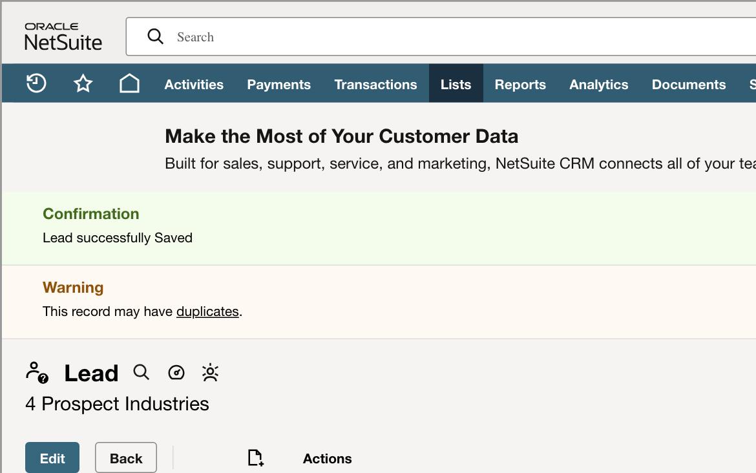Click the lead person icon with question mark

click(37, 373)
